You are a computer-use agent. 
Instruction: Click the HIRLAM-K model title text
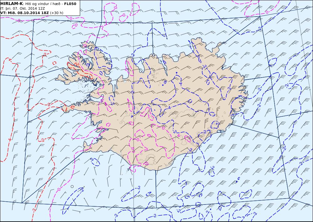12,4
